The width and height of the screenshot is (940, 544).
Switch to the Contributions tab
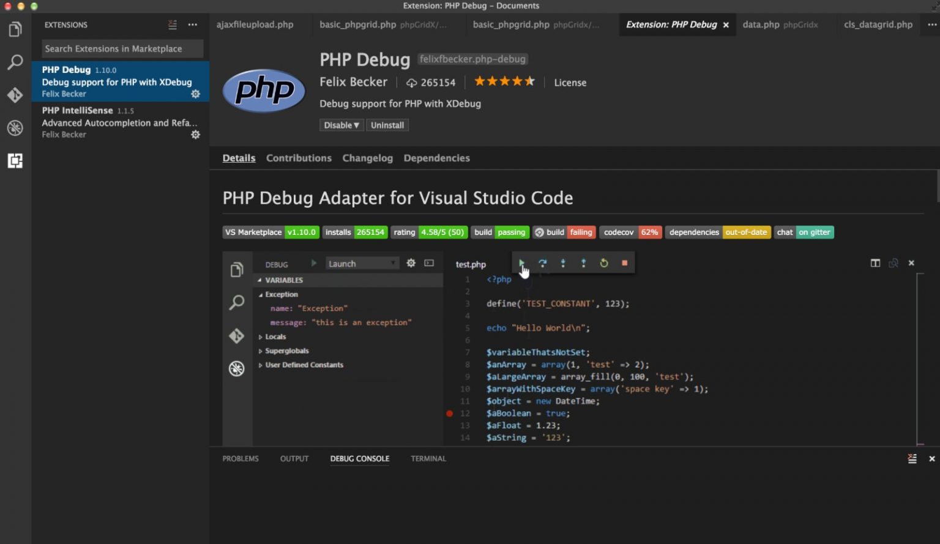pos(299,158)
